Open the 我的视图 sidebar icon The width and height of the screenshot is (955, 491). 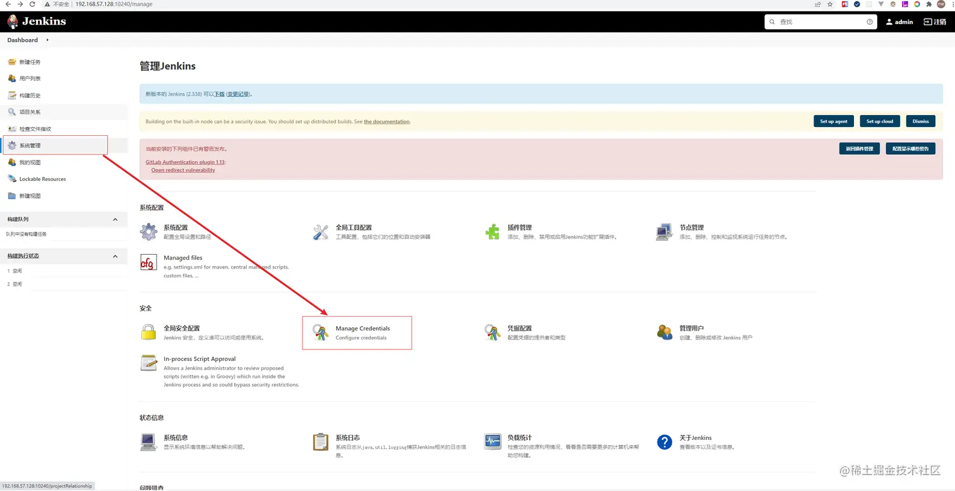coord(11,162)
